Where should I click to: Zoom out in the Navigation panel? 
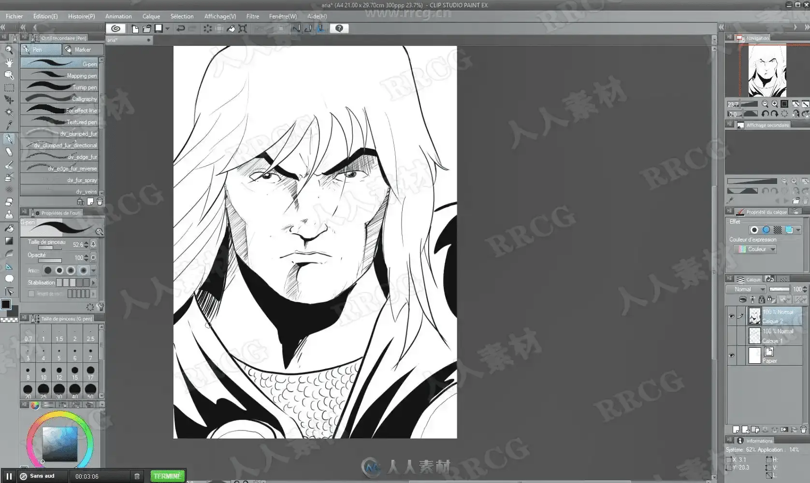[765, 104]
